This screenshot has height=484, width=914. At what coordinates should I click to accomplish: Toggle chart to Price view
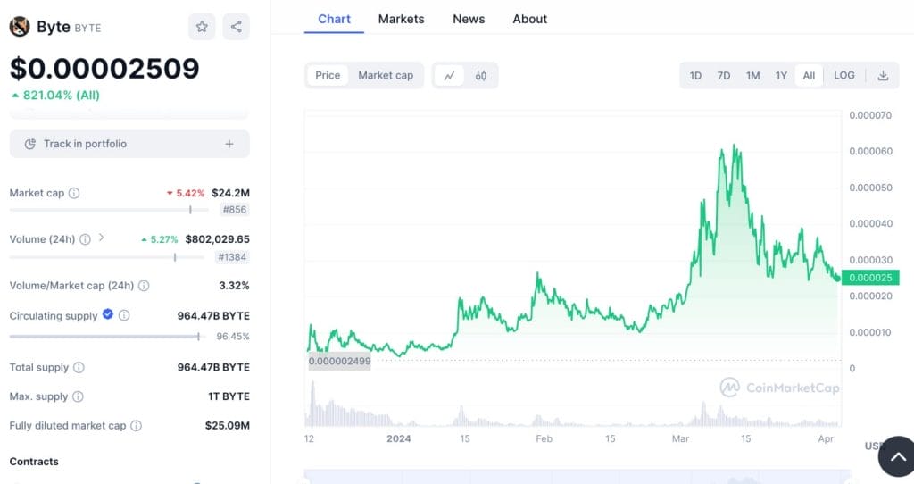[x=328, y=76]
